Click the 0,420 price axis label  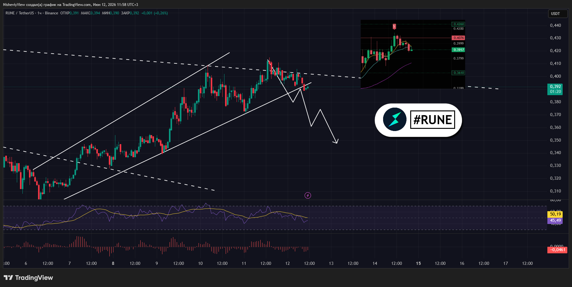[x=555, y=51]
